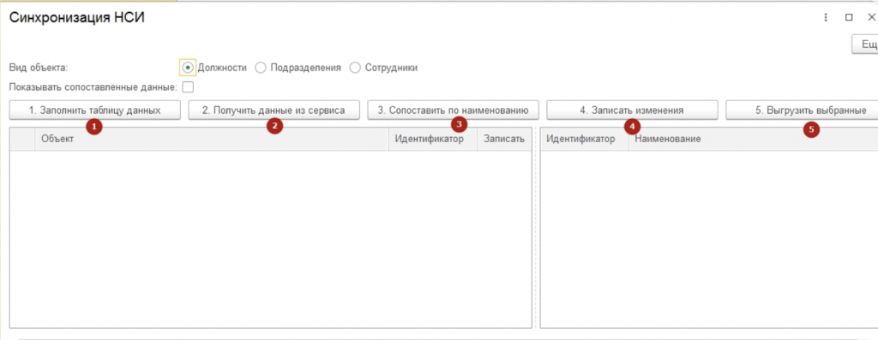This screenshot has height=340, width=878.
Task: Enable Показывать сопоставленные данные checkbox
Action: pos(188,86)
